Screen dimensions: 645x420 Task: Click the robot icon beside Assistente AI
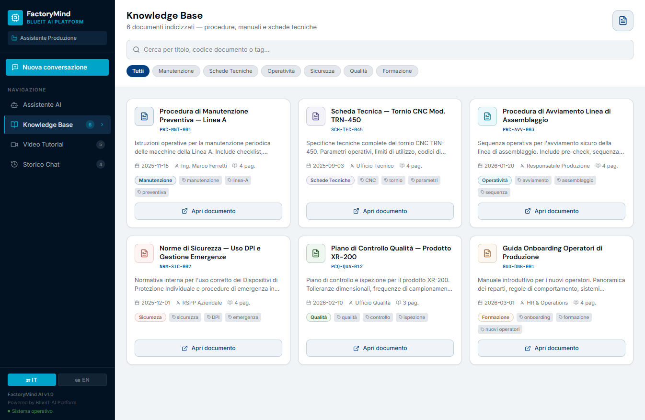coord(14,105)
